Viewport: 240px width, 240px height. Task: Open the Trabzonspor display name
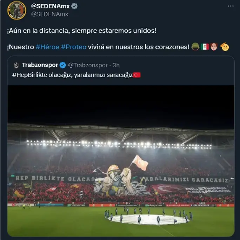(x=40, y=65)
